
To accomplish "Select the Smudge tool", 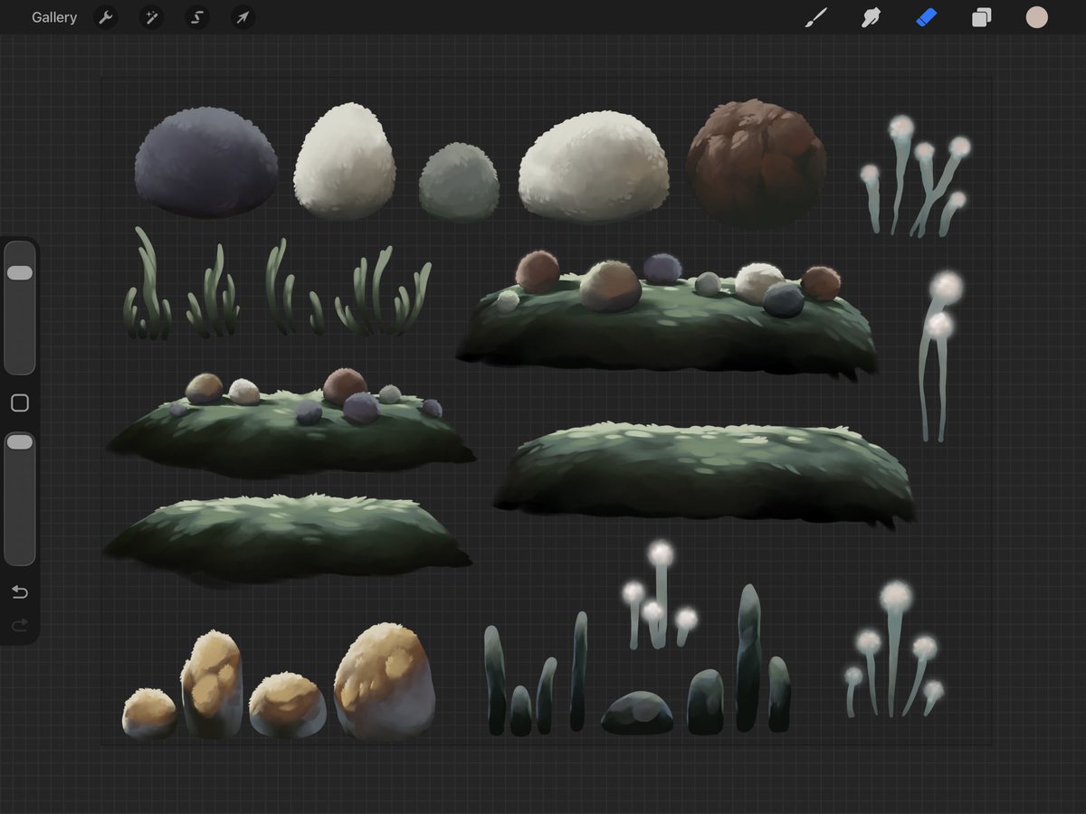I will pos(871,17).
